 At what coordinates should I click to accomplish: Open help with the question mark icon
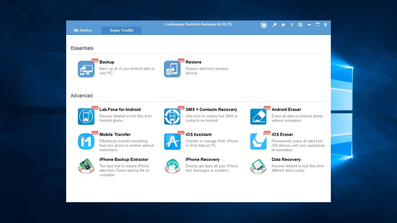(291, 25)
